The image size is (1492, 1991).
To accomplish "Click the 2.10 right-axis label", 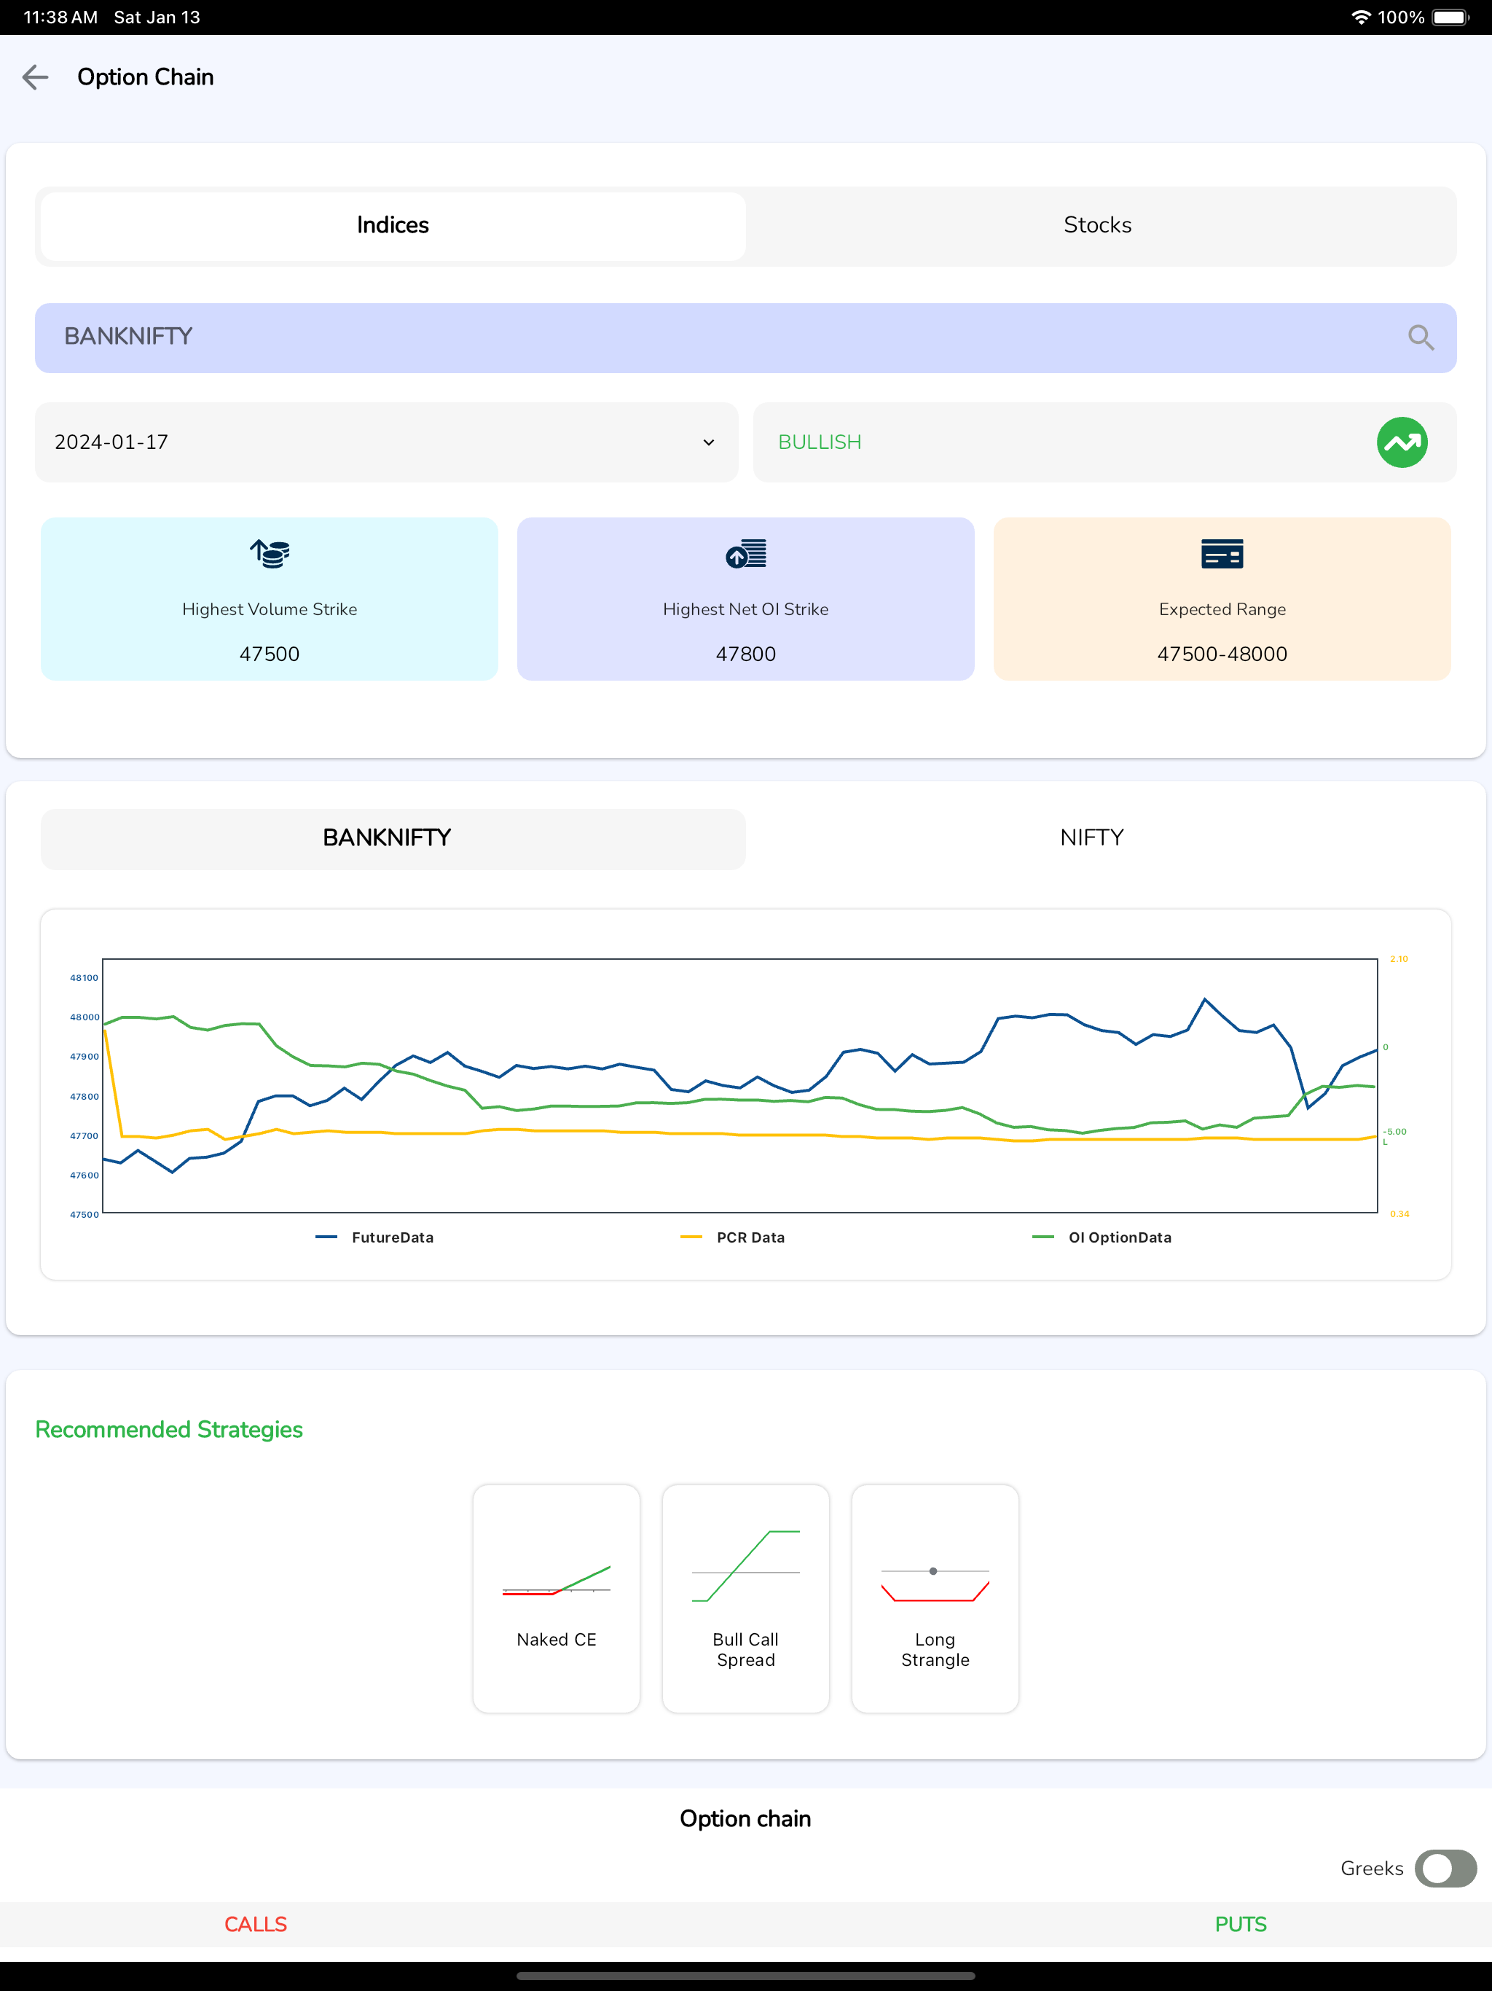I will [x=1399, y=958].
